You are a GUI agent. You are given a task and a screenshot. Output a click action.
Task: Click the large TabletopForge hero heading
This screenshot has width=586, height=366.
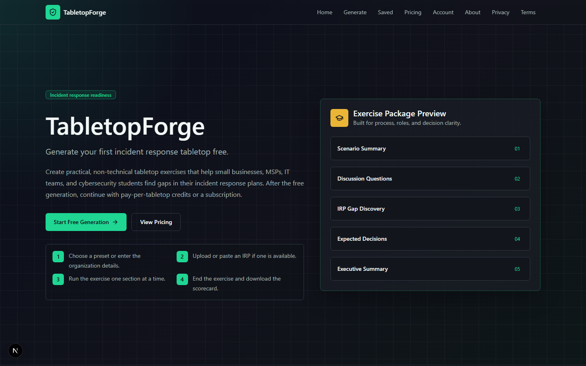(x=125, y=126)
